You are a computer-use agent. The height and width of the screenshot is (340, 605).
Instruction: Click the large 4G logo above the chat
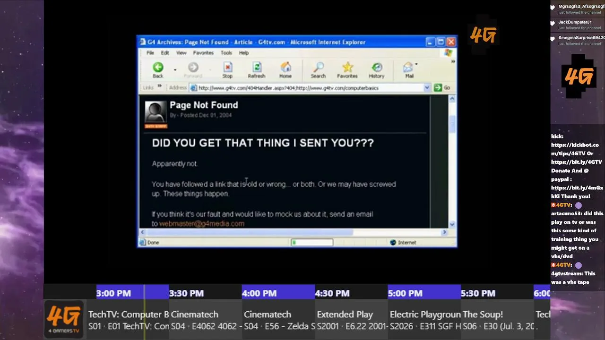[579, 77]
